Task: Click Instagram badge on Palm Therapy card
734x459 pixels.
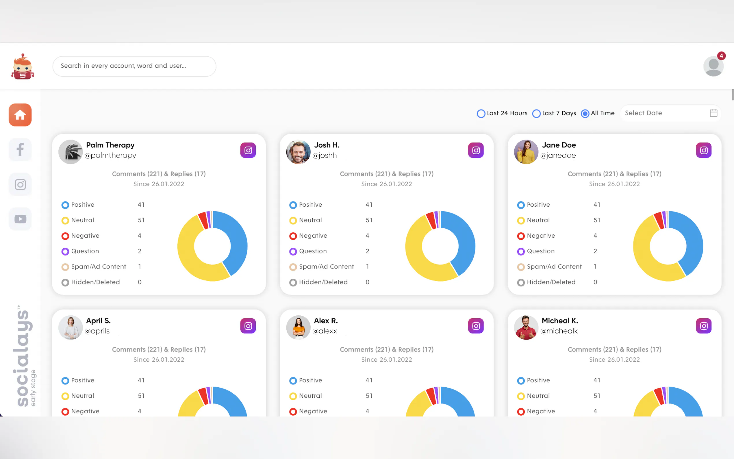Action: pos(248,150)
